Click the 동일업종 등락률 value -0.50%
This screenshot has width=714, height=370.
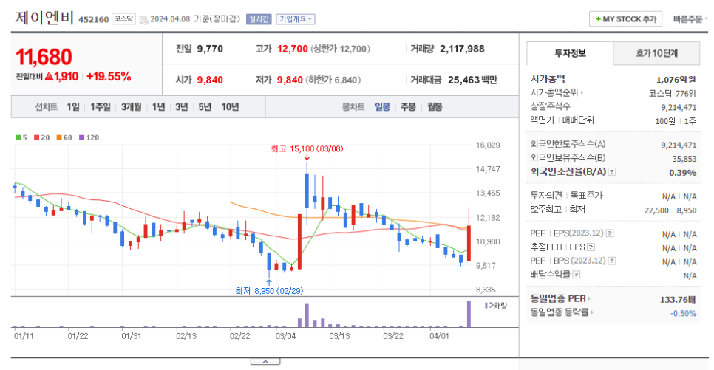(684, 313)
